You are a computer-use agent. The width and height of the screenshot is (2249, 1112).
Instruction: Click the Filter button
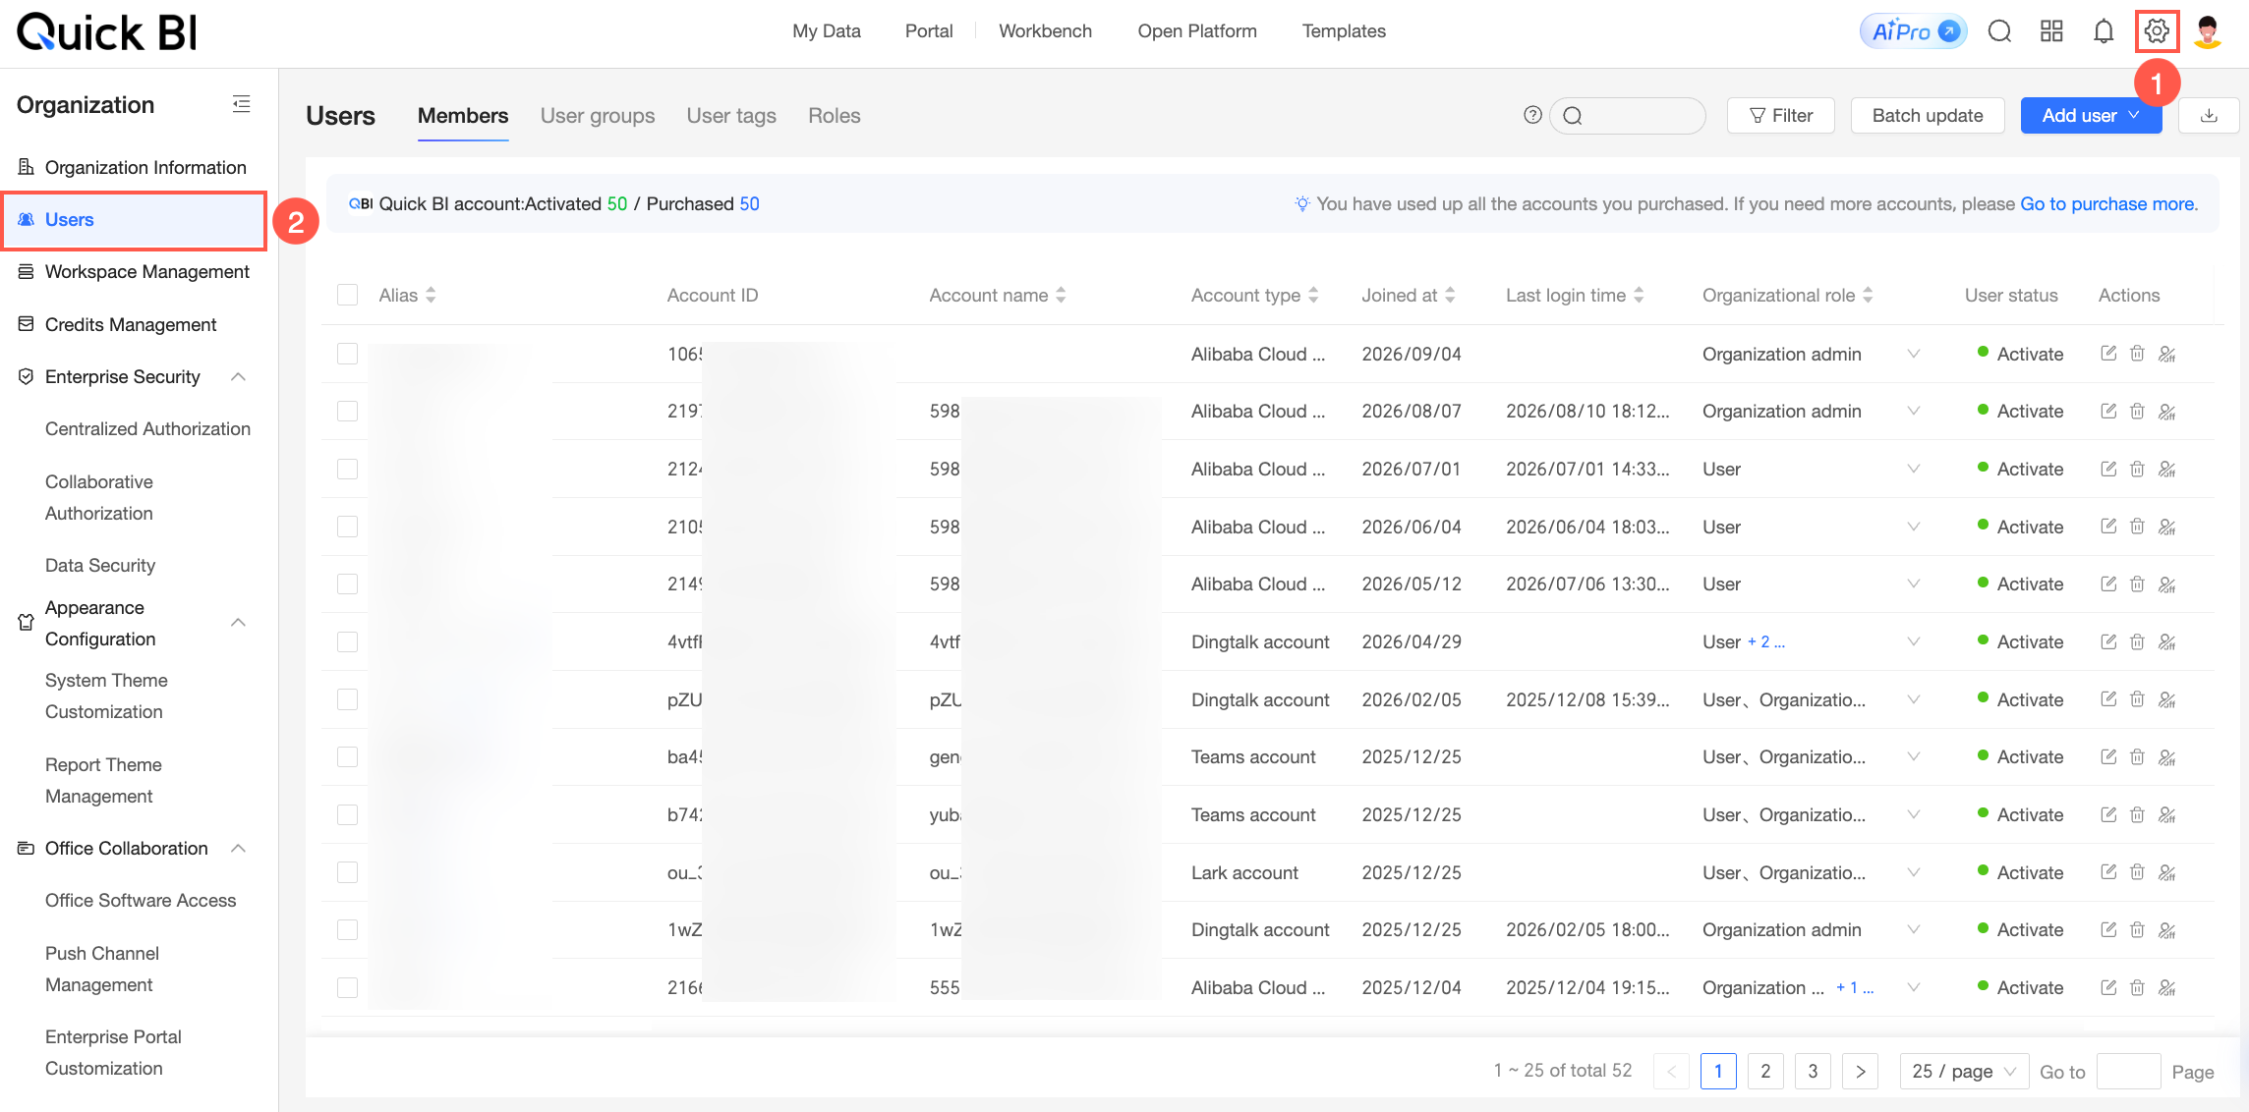point(1781,116)
